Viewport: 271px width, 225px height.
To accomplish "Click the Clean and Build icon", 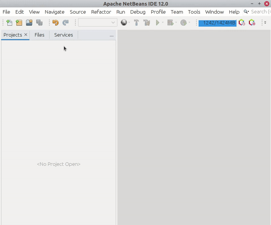I will pyautogui.click(x=147, y=23).
